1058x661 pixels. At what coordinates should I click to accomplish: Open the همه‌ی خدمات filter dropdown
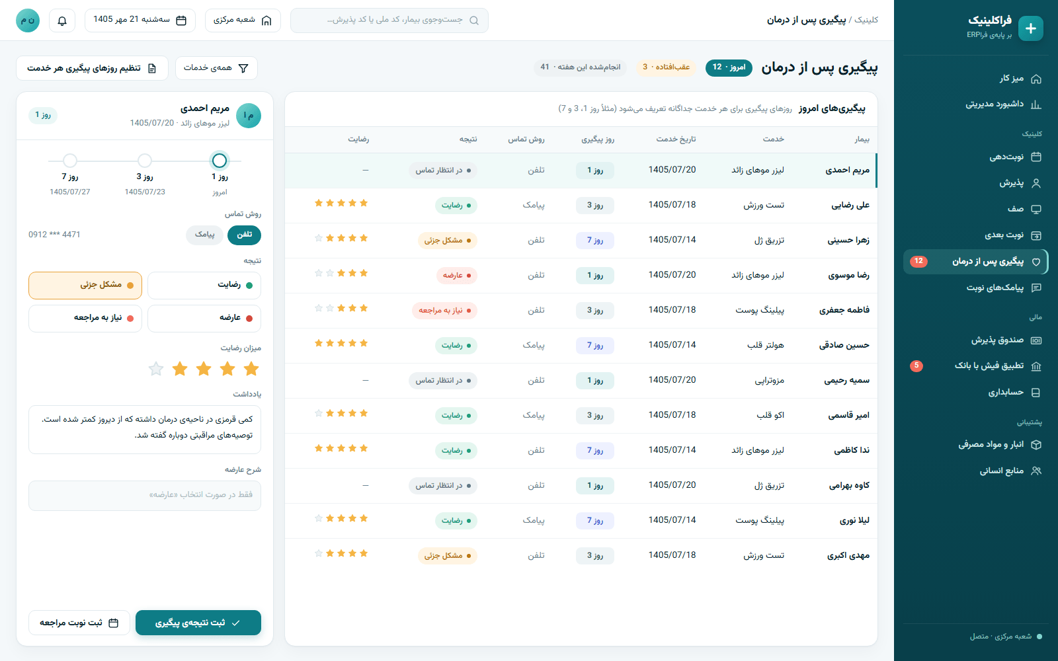(216, 68)
